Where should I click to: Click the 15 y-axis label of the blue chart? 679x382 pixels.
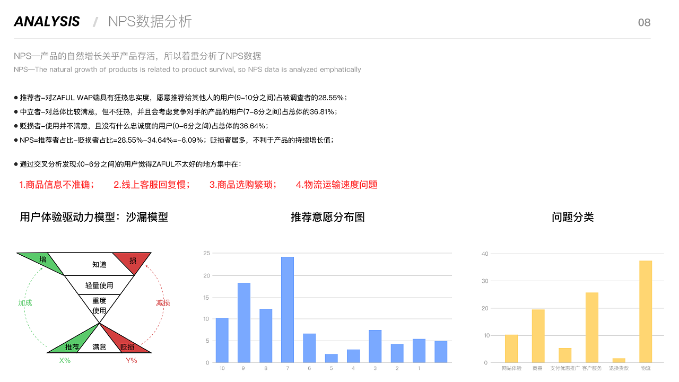pos(206,297)
